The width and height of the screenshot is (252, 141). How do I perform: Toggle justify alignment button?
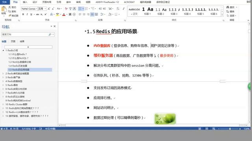92,14
